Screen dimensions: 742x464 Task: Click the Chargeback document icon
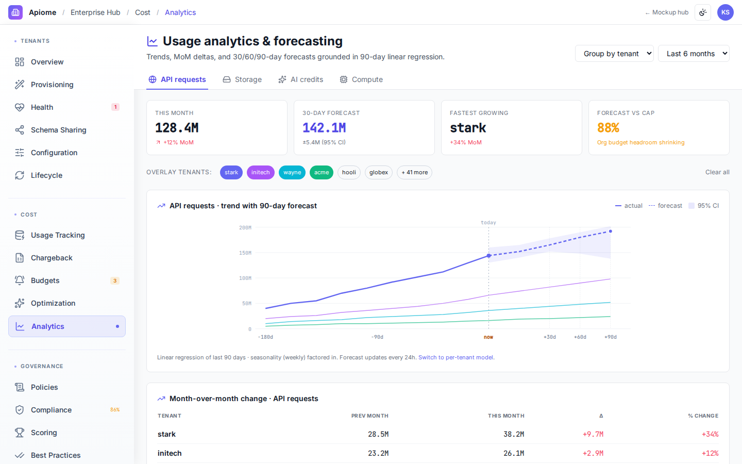point(20,258)
